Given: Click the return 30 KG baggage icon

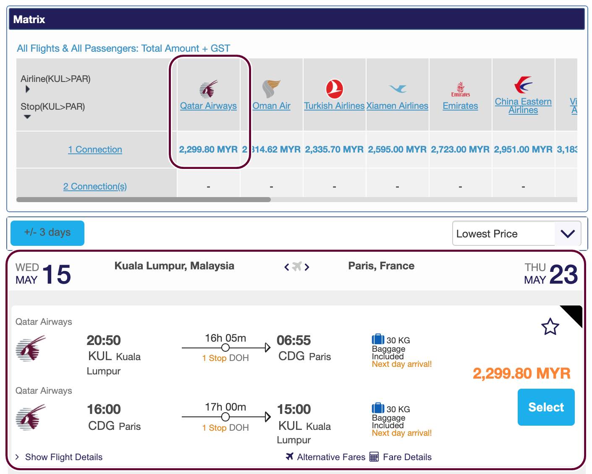Looking at the screenshot, I should (x=378, y=408).
